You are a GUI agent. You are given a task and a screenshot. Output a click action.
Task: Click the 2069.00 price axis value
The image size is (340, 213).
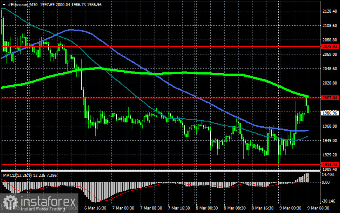tap(330, 54)
